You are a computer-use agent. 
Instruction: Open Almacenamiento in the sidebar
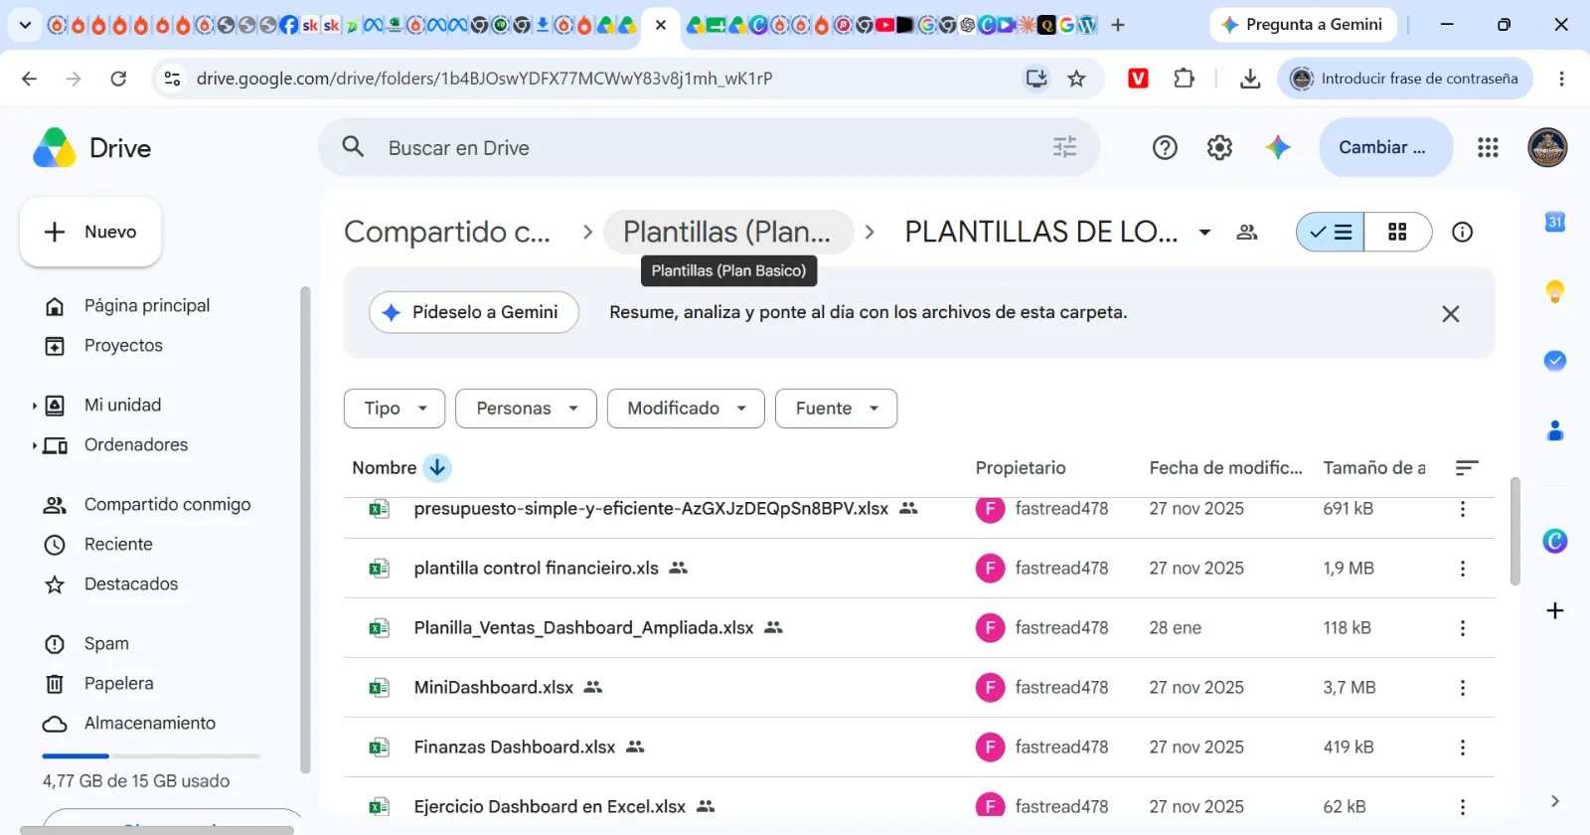pos(149,724)
